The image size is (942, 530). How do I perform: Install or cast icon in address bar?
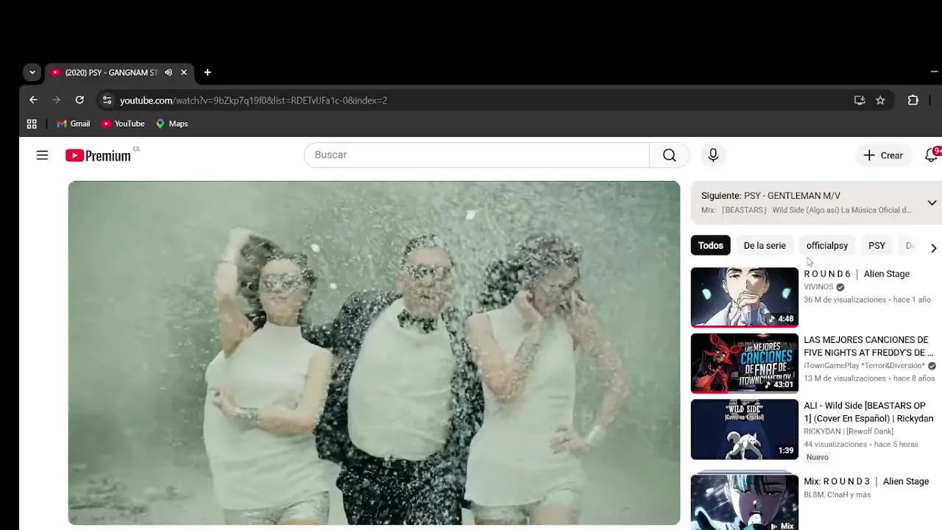860,100
